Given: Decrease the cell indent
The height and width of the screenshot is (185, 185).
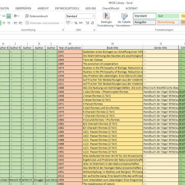Looking at the screenshot, I should (16, 23).
